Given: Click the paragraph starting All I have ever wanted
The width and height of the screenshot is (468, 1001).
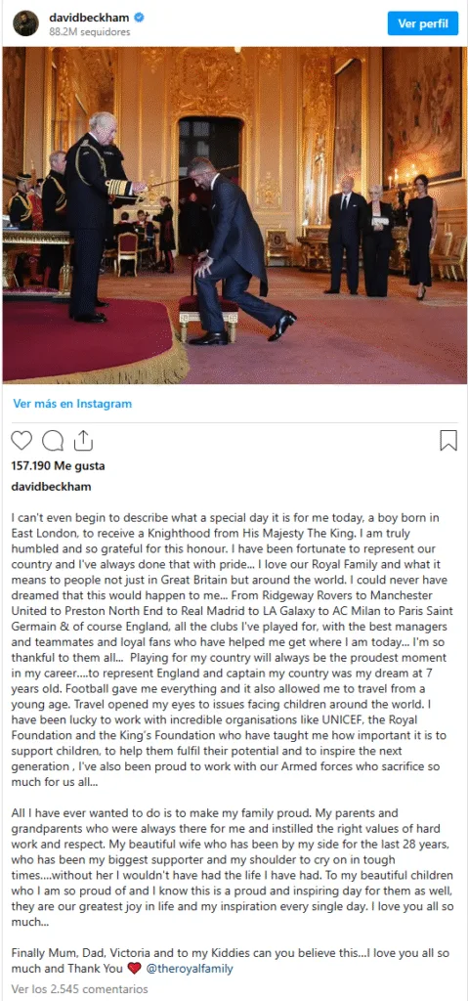Looking at the screenshot, I should click(x=233, y=868).
